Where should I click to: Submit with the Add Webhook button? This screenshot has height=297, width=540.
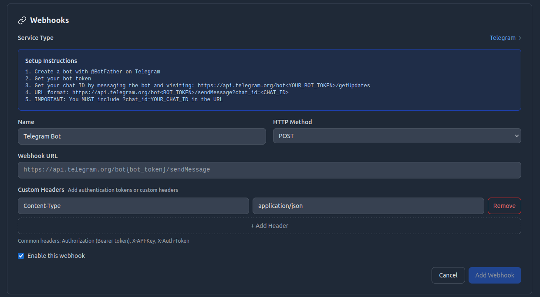point(494,275)
